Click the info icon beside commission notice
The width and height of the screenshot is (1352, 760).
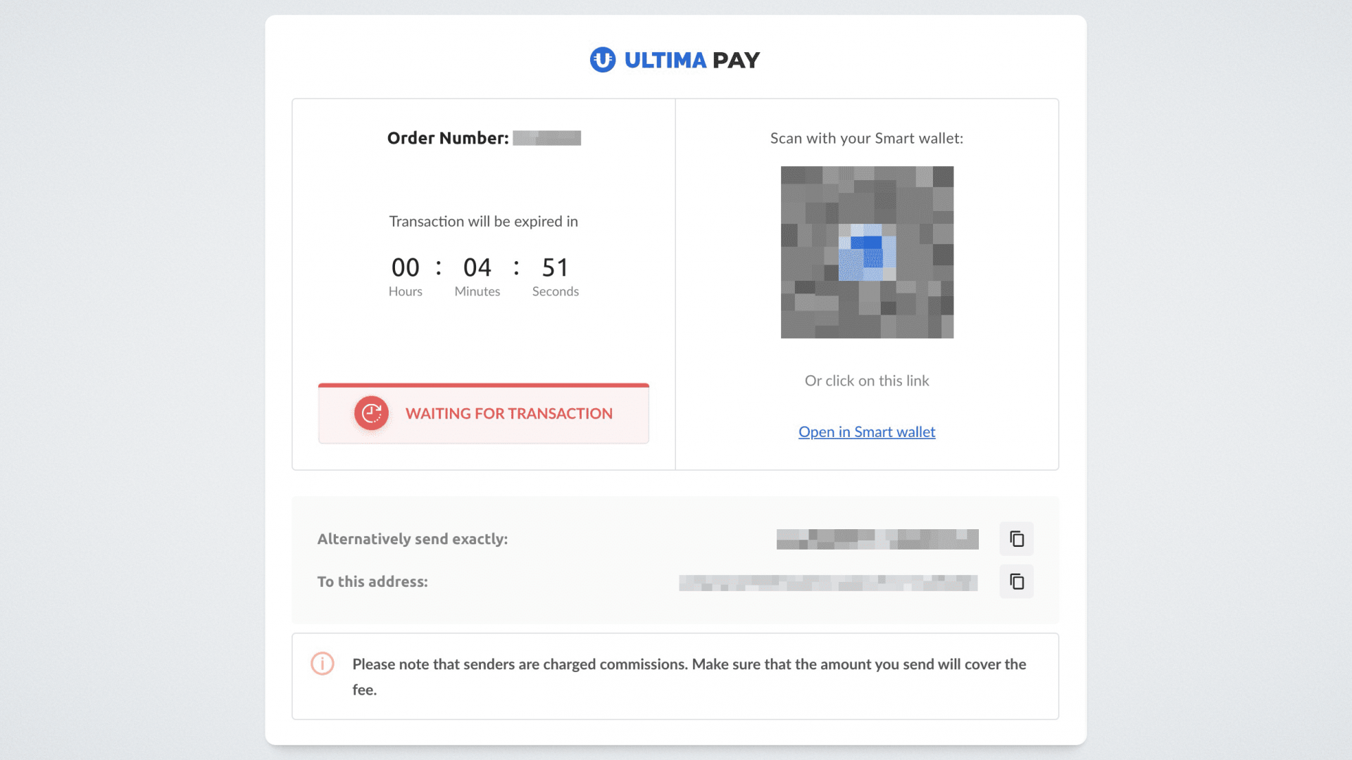(323, 664)
